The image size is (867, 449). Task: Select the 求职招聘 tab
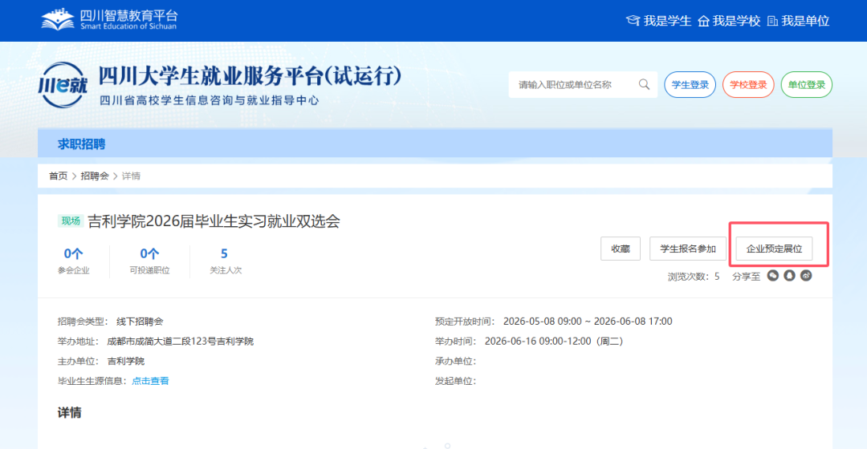81,144
